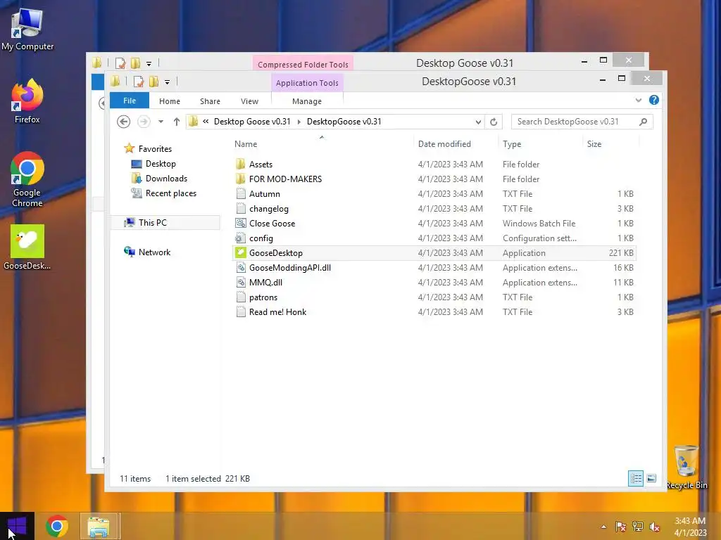This screenshot has width=721, height=540.
Task: Switch to the Share ribbon tab
Action: click(x=210, y=101)
